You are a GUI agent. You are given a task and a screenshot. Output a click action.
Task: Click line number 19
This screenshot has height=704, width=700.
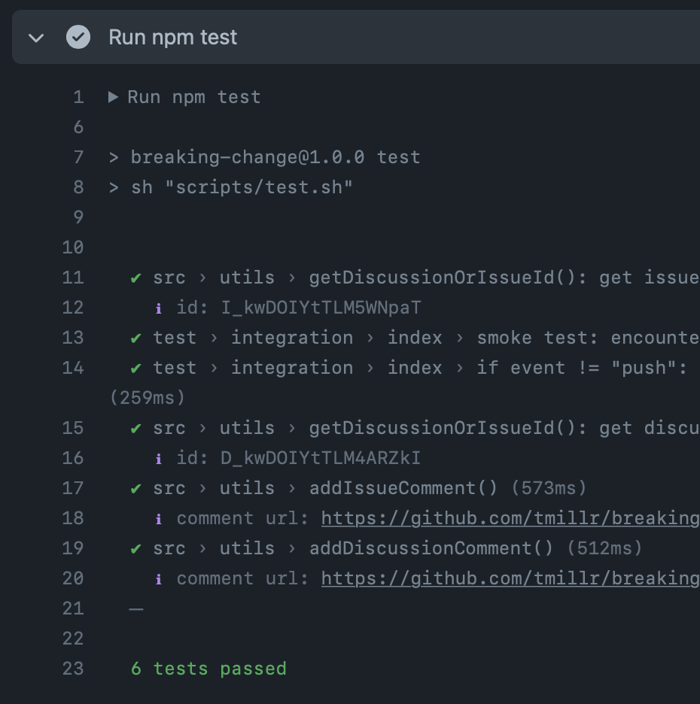73,548
